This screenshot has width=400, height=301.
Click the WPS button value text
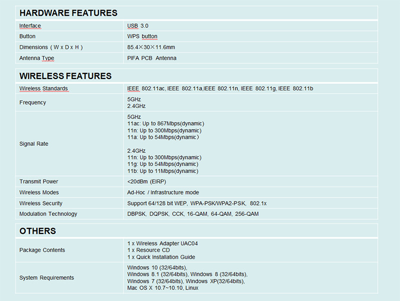[142, 36]
